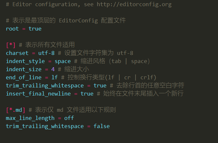Image resolution: width=218 pixels, height=143 pixels.
Task: Click the "space" value of indent_style
Action: click(x=63, y=61)
